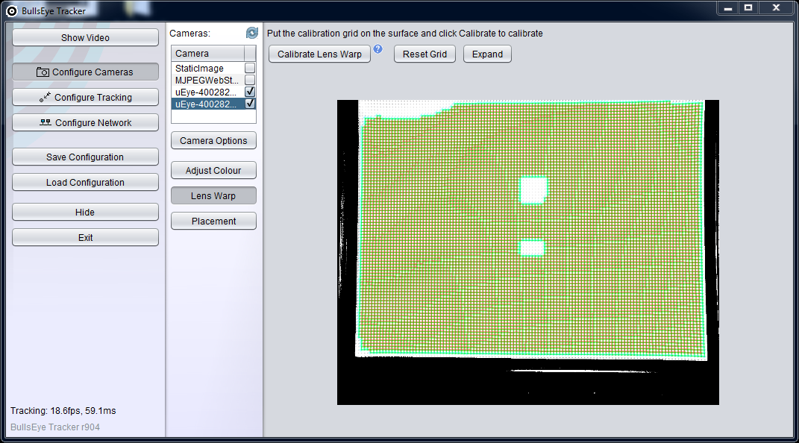The width and height of the screenshot is (799, 443).
Task: Select the StaticImage camera row
Action: pos(205,68)
